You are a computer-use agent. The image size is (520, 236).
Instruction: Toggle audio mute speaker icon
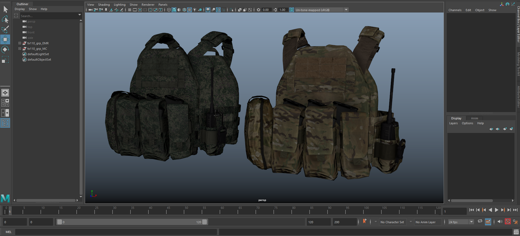click(x=499, y=222)
